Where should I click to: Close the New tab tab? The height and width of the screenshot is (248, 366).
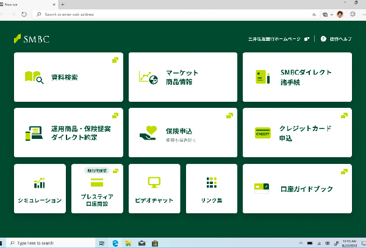54,4
